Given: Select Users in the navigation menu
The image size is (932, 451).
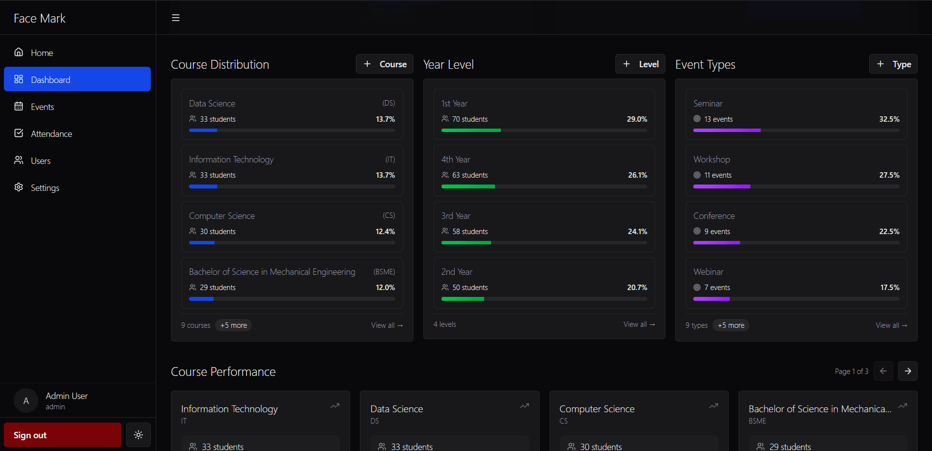Looking at the screenshot, I should click(41, 160).
